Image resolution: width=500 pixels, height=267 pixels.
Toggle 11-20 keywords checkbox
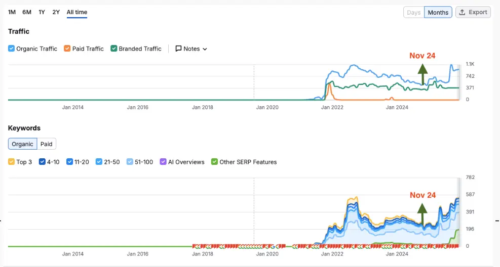[69, 162]
